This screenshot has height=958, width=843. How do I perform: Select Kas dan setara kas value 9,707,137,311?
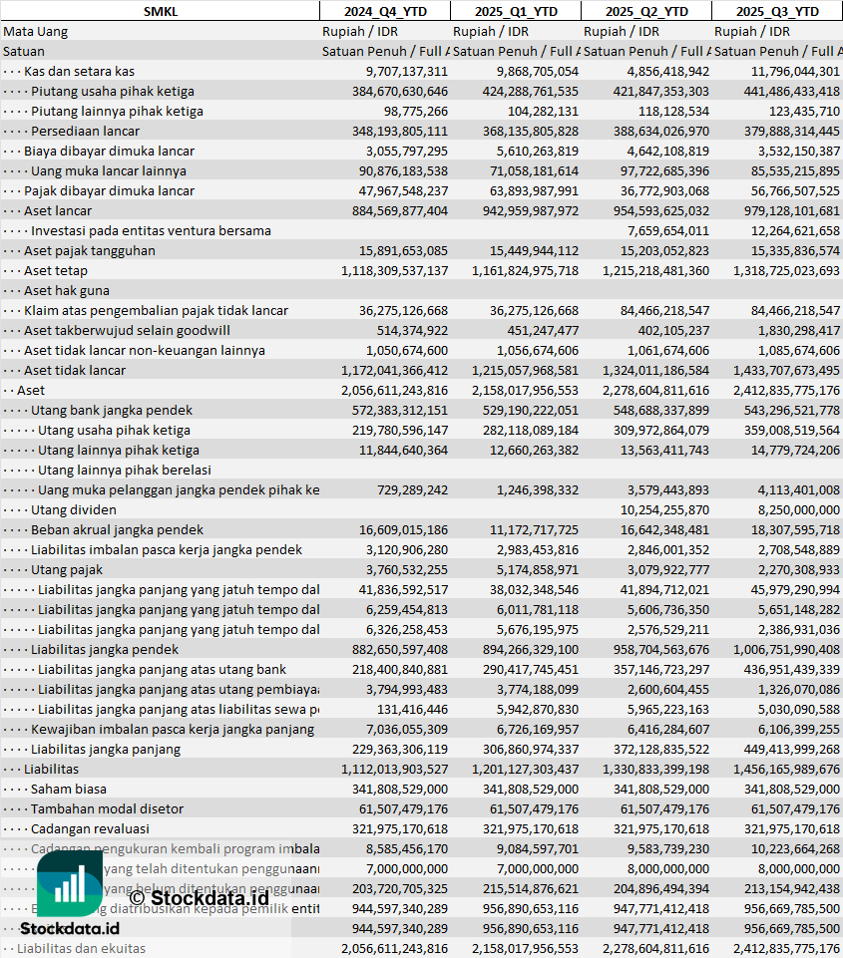tap(407, 72)
